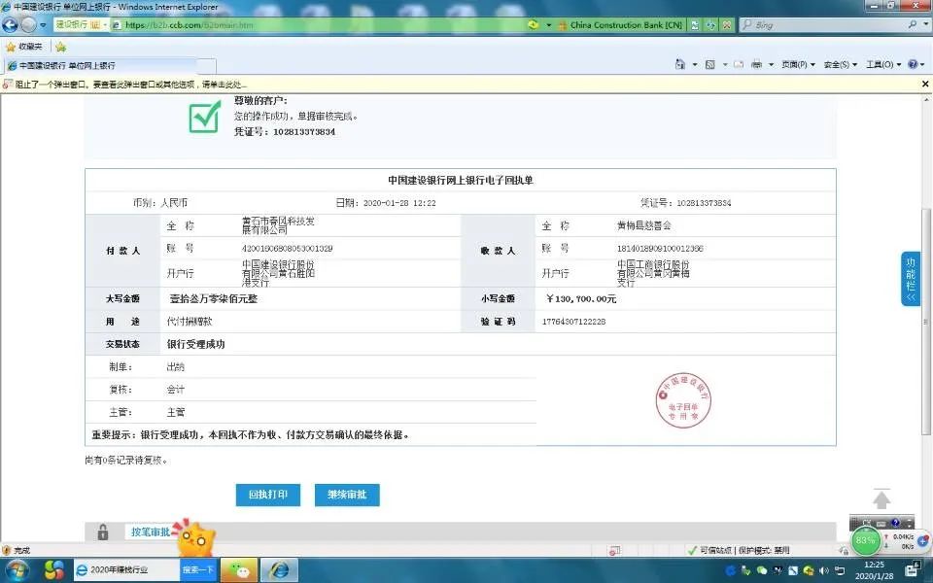Expand the blue 功能栏 side panel

point(911,279)
